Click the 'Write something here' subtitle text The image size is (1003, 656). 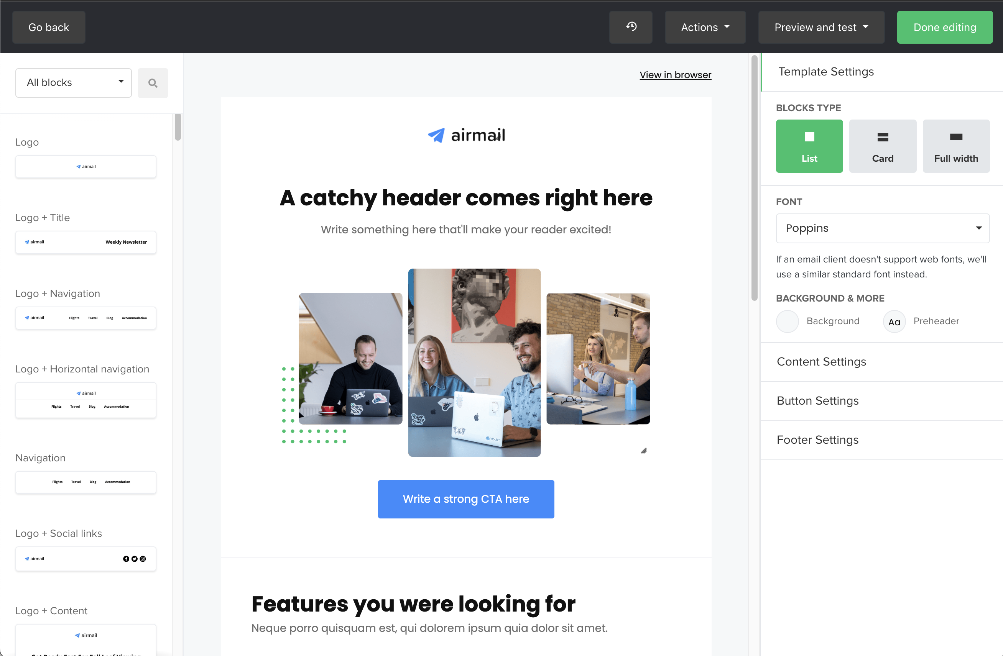(x=466, y=230)
